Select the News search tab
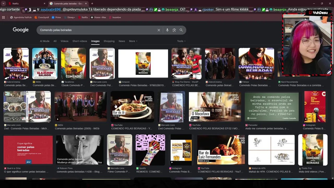Viewport: 334px width, 188px height. point(122,41)
